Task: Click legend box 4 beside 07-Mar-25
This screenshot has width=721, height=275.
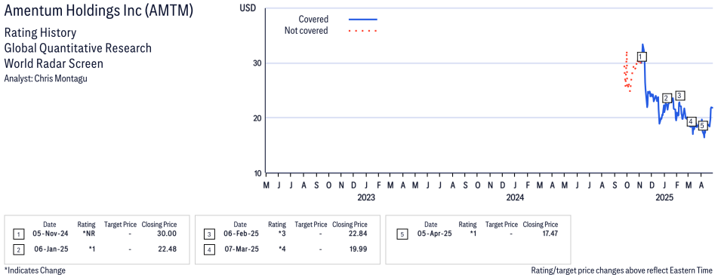Action: click(209, 249)
